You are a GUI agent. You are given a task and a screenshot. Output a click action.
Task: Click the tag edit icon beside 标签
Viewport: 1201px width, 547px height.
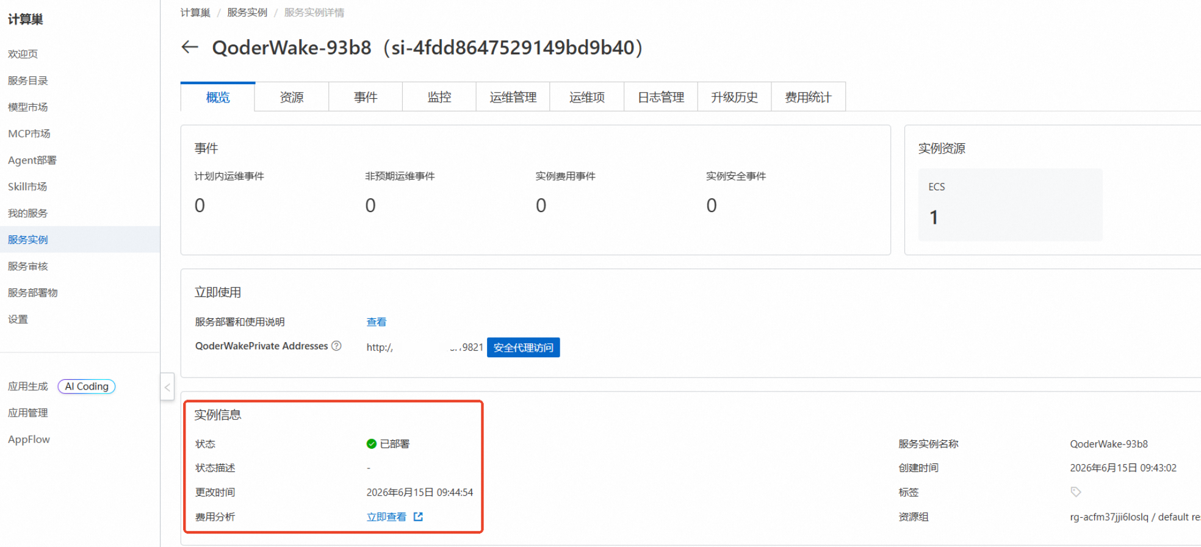coord(1075,492)
